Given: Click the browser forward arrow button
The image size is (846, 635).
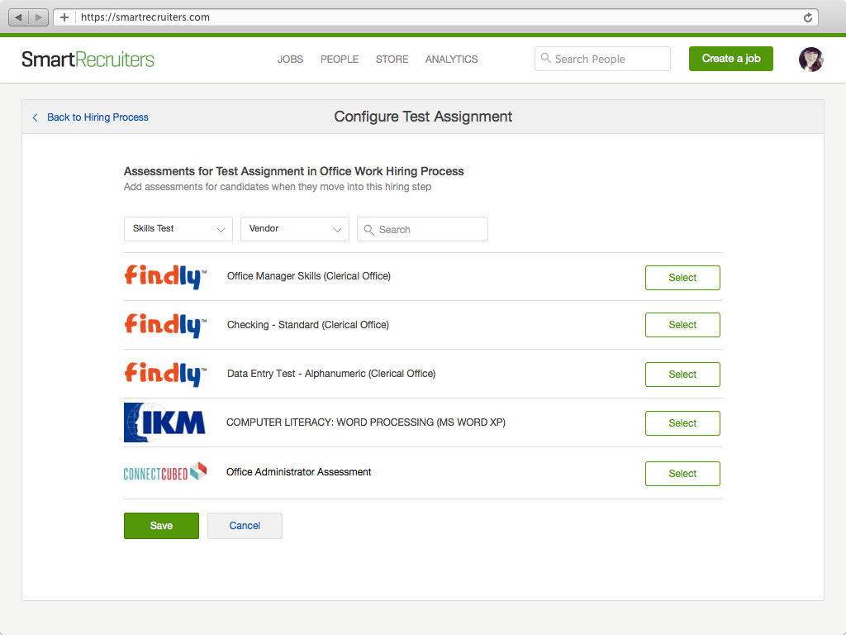Looking at the screenshot, I should coord(38,17).
